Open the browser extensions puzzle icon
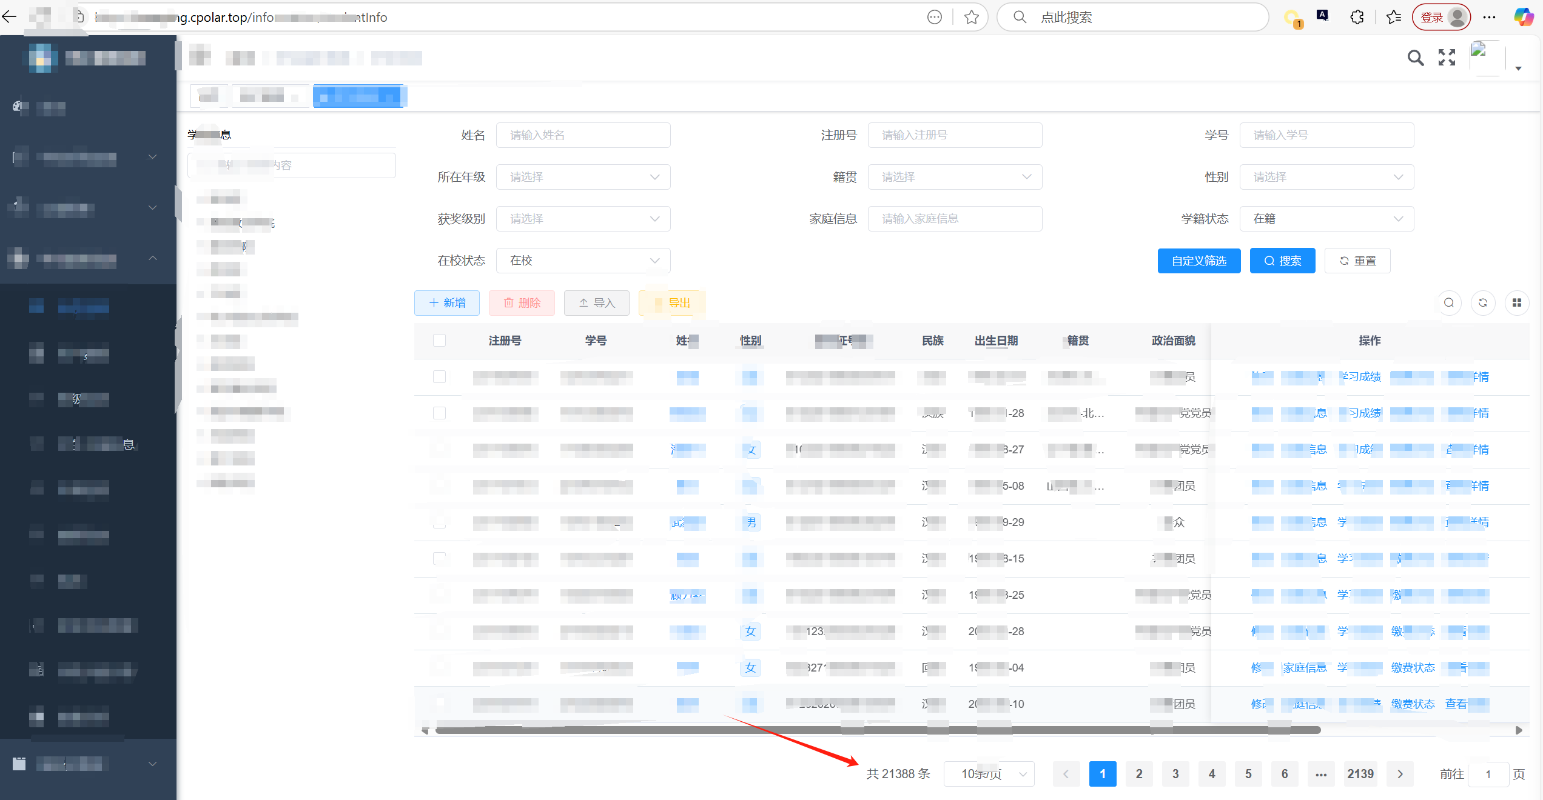 click(1357, 17)
